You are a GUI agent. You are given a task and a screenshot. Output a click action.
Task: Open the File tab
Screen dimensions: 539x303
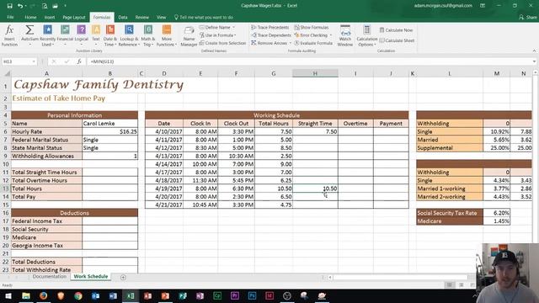(x=10, y=17)
